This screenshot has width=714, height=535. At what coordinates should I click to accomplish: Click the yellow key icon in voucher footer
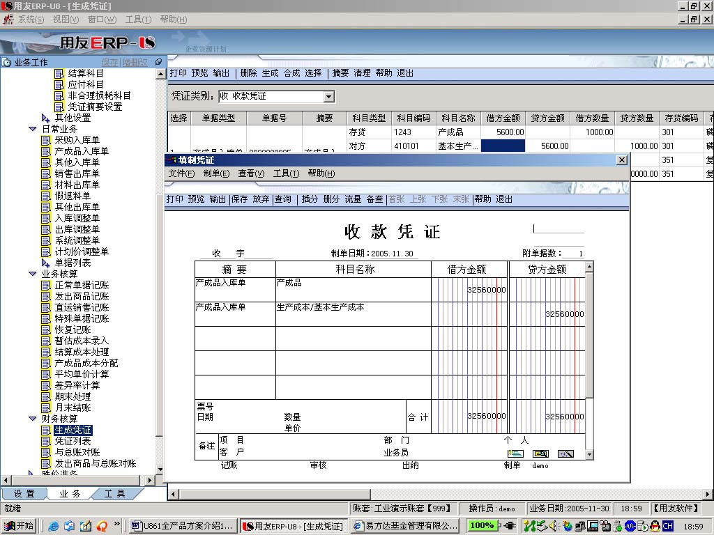pyautogui.click(x=540, y=453)
